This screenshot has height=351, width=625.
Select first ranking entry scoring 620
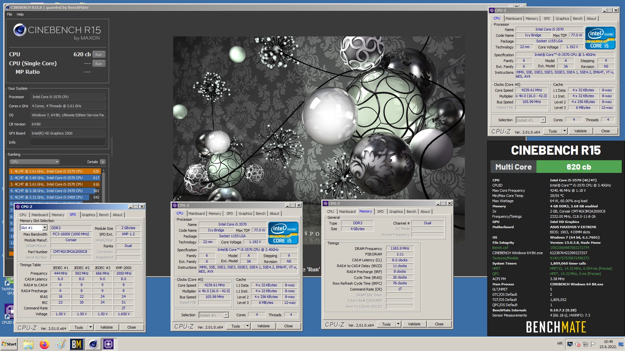[55, 171]
